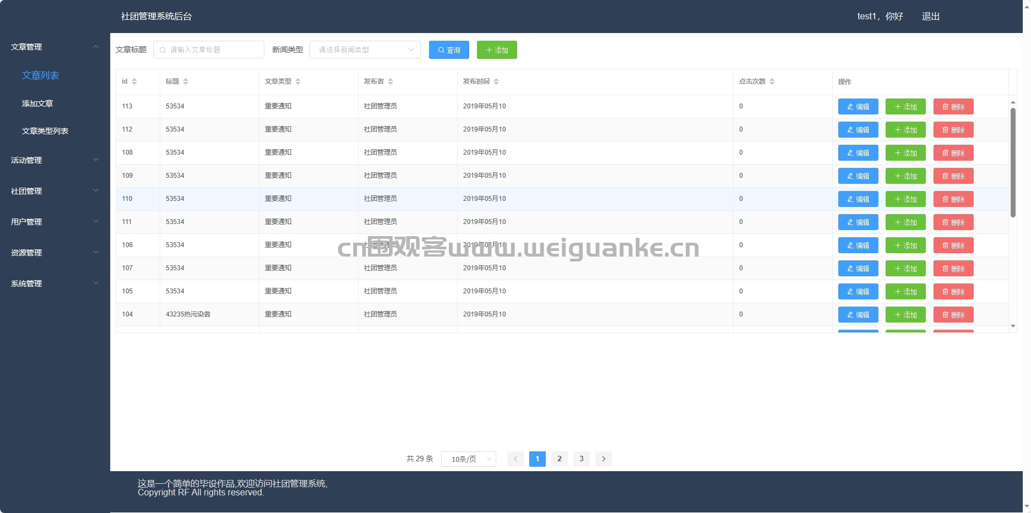Expand the 活动管理 sidebar menu

(55, 160)
